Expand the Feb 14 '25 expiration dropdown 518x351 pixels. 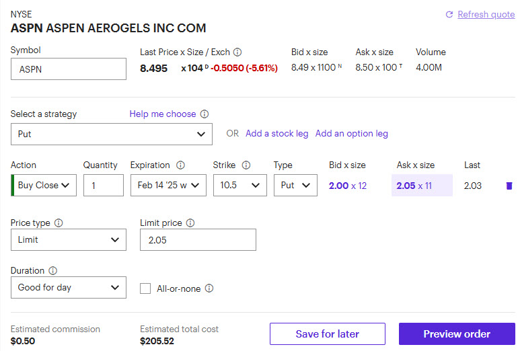coord(168,186)
